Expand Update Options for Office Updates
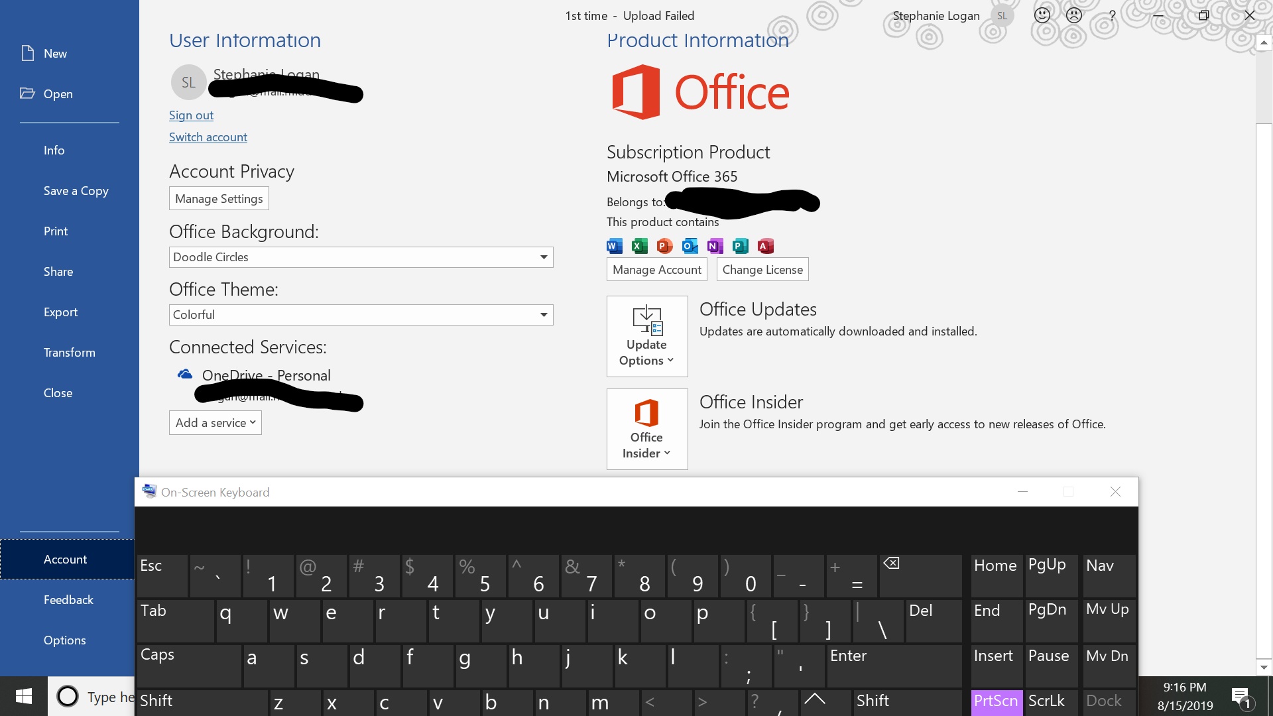This screenshot has width=1273, height=716. click(x=647, y=335)
